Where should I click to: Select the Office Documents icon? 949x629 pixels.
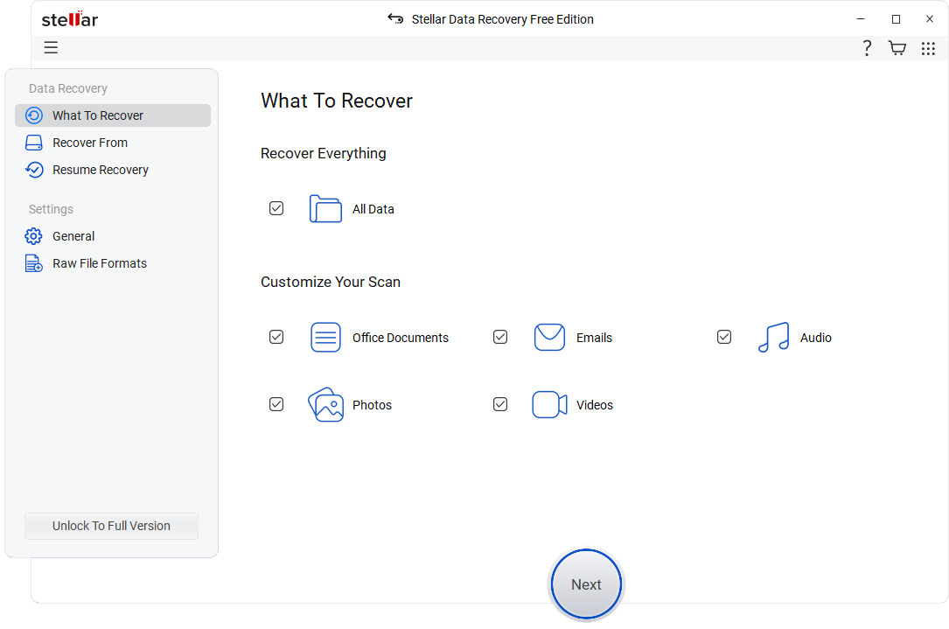pyautogui.click(x=325, y=337)
